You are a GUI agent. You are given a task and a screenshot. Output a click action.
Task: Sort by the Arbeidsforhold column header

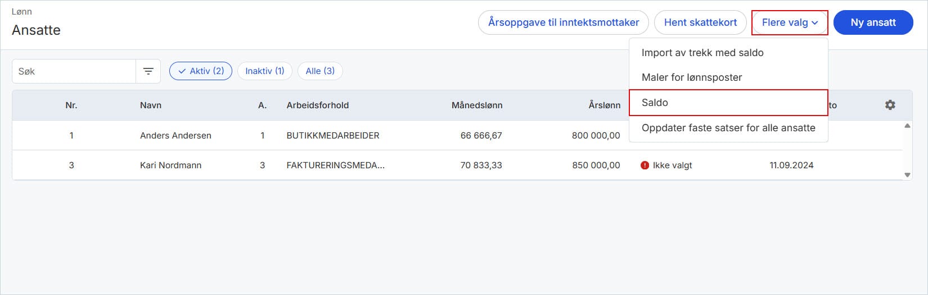click(x=318, y=105)
